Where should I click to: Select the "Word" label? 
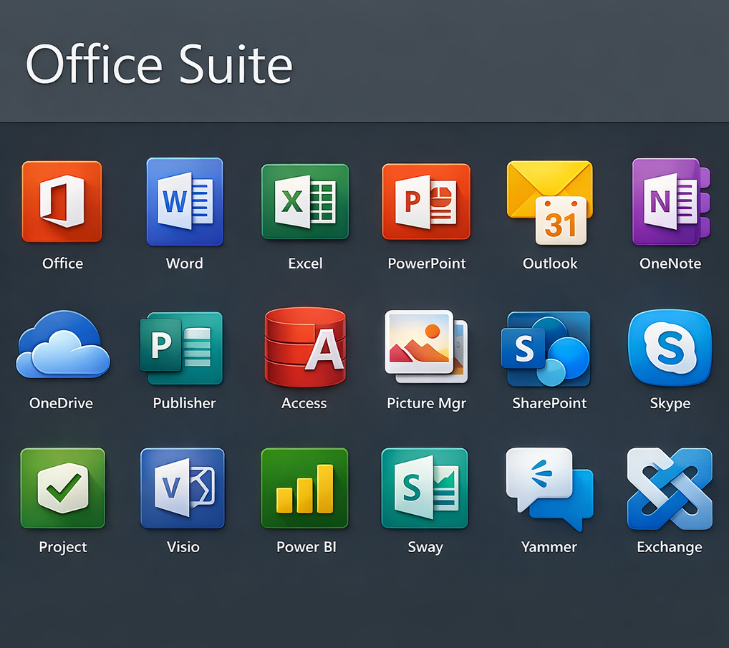tap(185, 263)
